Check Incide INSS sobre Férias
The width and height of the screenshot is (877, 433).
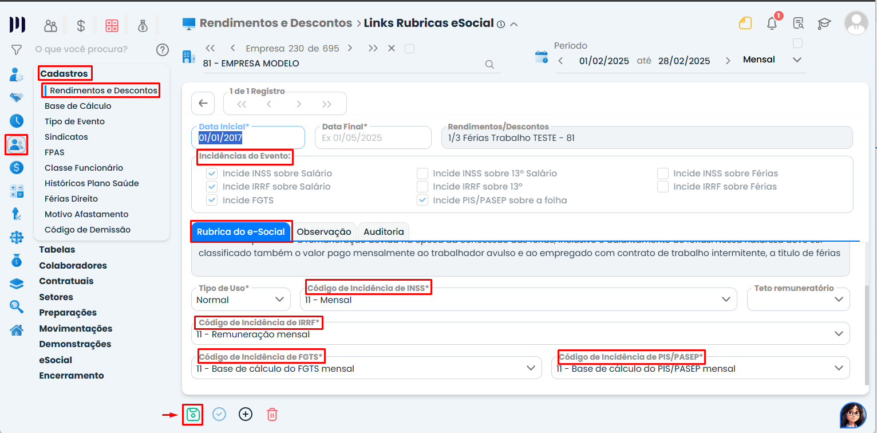pos(663,173)
